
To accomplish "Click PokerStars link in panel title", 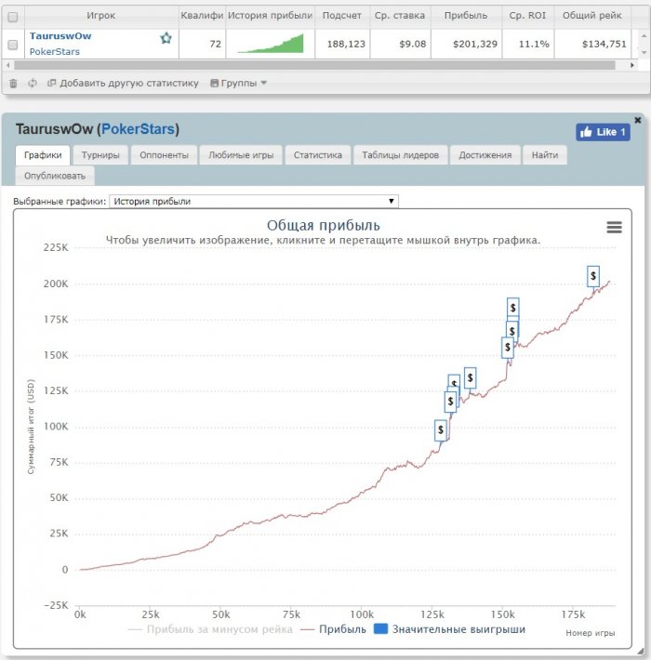I will click(x=138, y=129).
